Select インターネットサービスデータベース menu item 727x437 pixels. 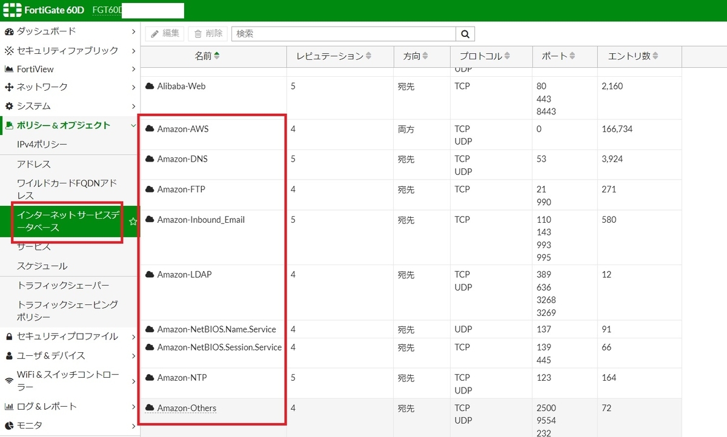[70, 222]
